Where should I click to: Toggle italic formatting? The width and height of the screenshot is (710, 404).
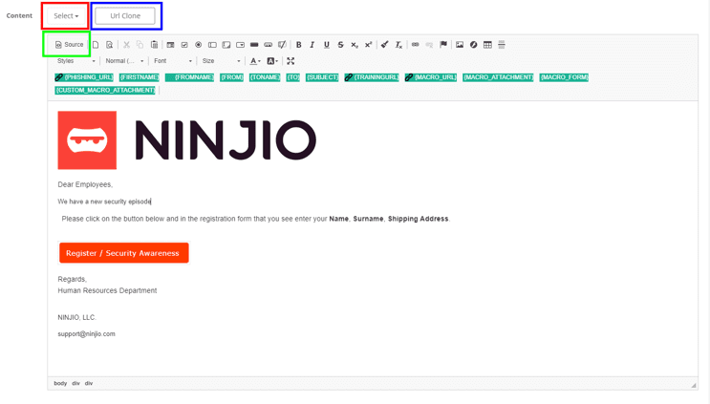coord(312,44)
